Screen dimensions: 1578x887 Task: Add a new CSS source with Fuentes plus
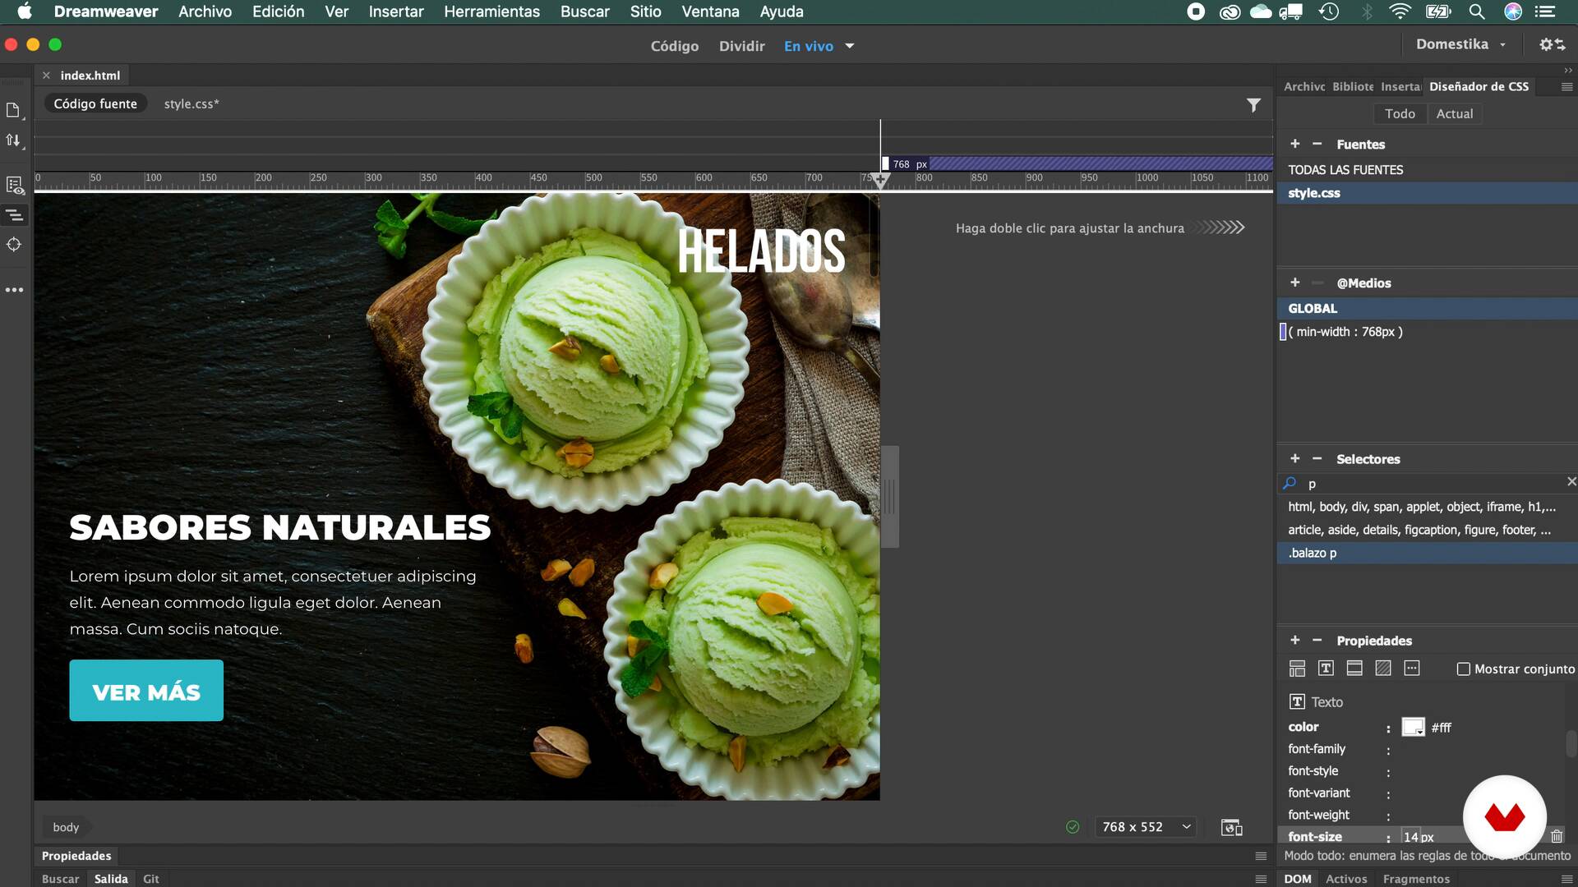1295,144
